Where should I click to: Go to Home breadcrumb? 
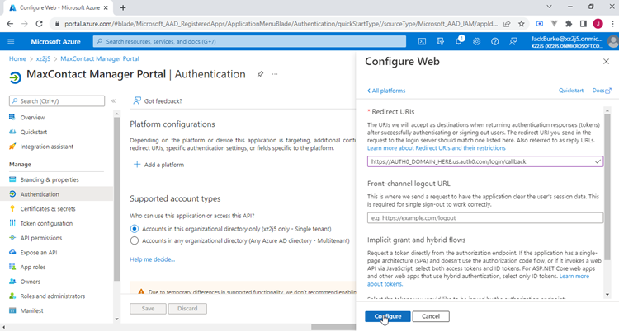tap(17, 58)
